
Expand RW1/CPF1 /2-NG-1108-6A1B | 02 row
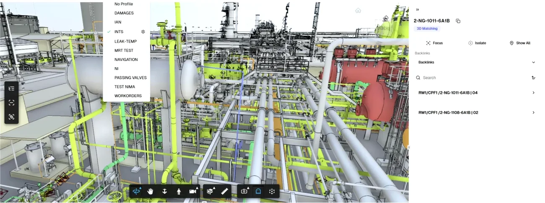pos(477,112)
